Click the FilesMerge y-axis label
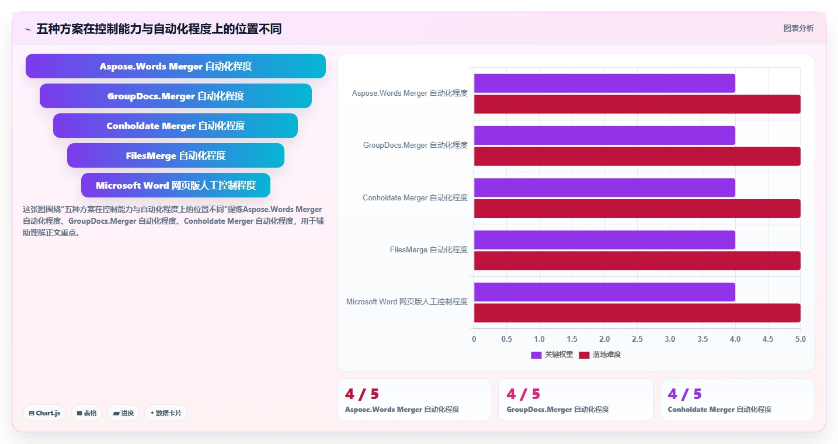The image size is (838, 444). 429,249
